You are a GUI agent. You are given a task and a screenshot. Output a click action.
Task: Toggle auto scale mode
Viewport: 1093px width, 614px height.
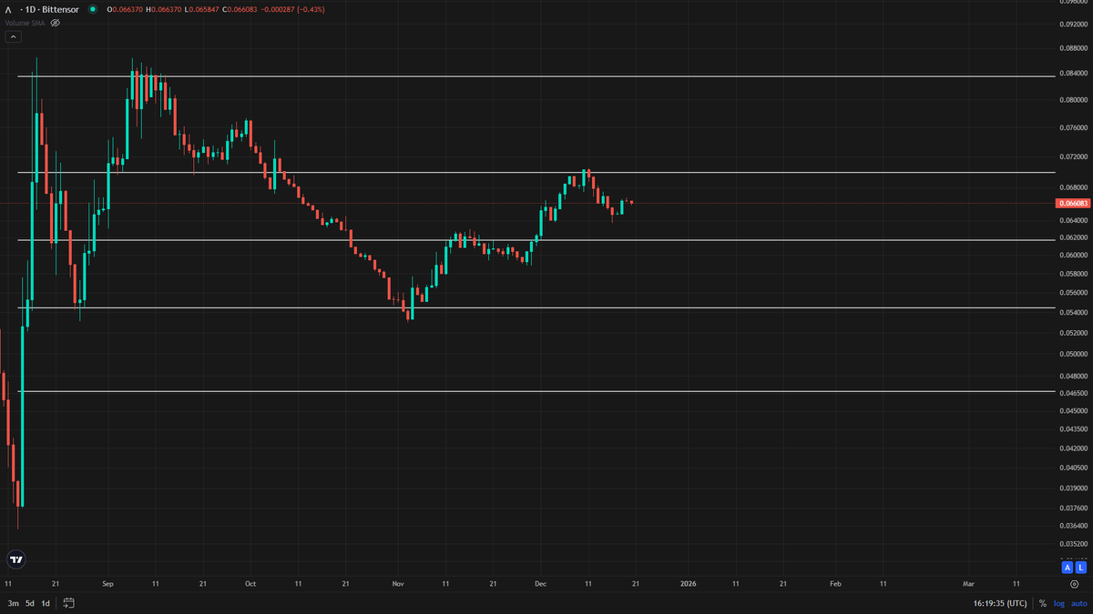click(1079, 603)
